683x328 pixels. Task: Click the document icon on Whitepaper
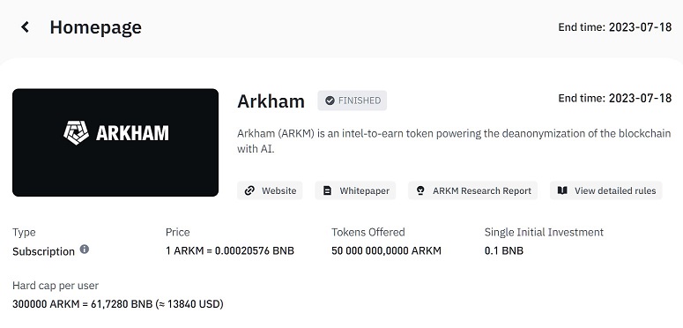click(x=327, y=190)
